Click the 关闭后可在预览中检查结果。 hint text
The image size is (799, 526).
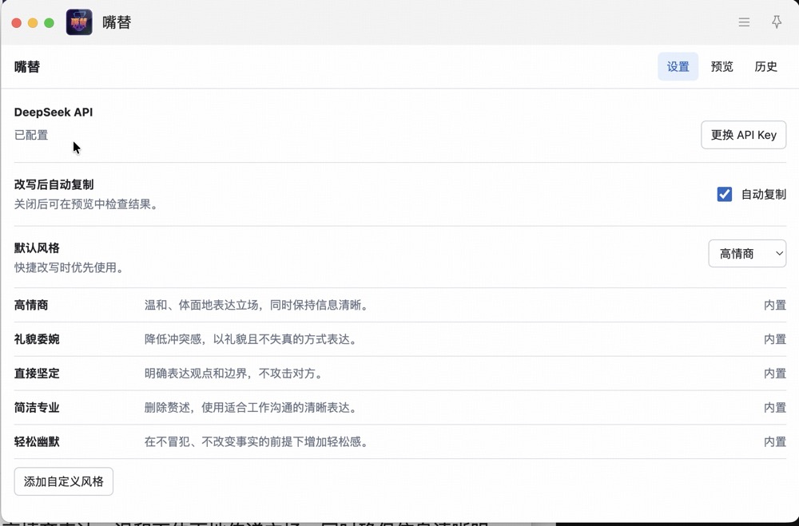86,204
